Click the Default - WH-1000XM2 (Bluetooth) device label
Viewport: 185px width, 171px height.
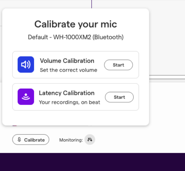[76, 37]
